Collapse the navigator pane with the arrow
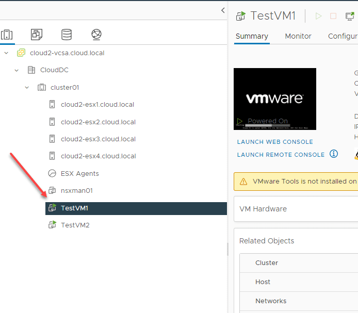358x313 pixels. click(x=223, y=10)
